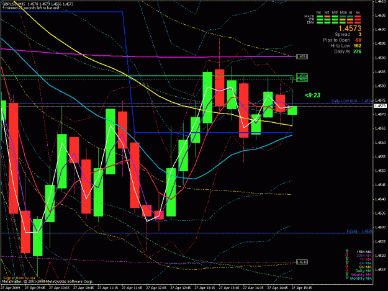Click the arrow icon beside Weekly MA
Viewport: 388px width, 291px height.
click(x=347, y=274)
